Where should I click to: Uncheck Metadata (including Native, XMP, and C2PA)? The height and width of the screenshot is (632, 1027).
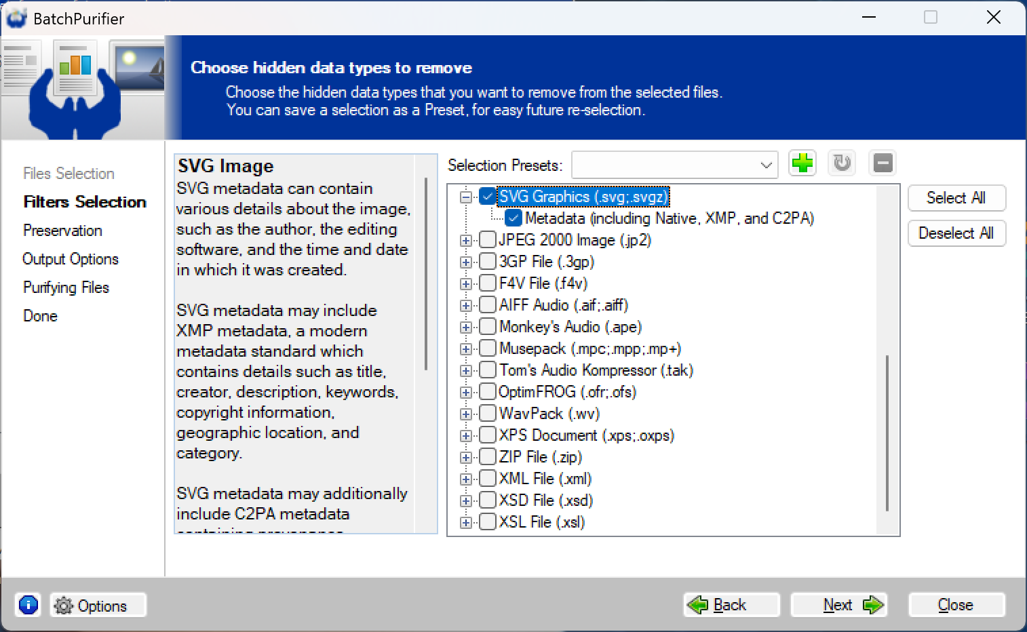513,218
